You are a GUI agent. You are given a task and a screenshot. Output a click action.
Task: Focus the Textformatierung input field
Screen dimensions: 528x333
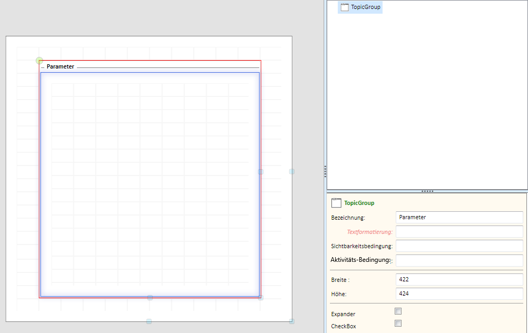coord(459,231)
